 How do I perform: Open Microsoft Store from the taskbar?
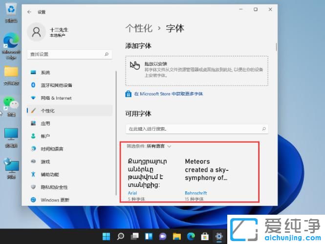click(205, 236)
